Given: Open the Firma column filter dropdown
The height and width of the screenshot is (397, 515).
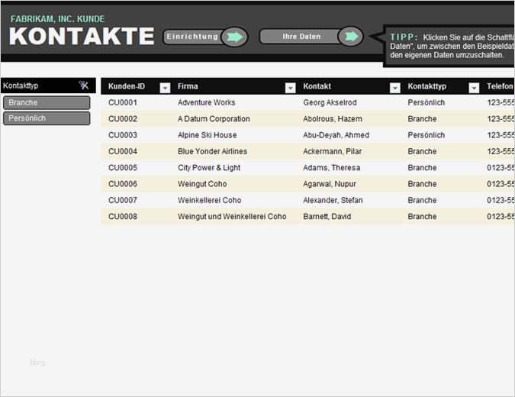Looking at the screenshot, I should click(290, 88).
